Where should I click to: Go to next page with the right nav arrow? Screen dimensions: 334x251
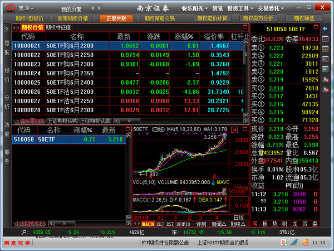(x=100, y=8)
